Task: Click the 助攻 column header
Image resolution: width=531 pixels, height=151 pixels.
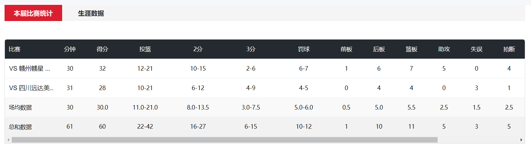Action: (444, 49)
